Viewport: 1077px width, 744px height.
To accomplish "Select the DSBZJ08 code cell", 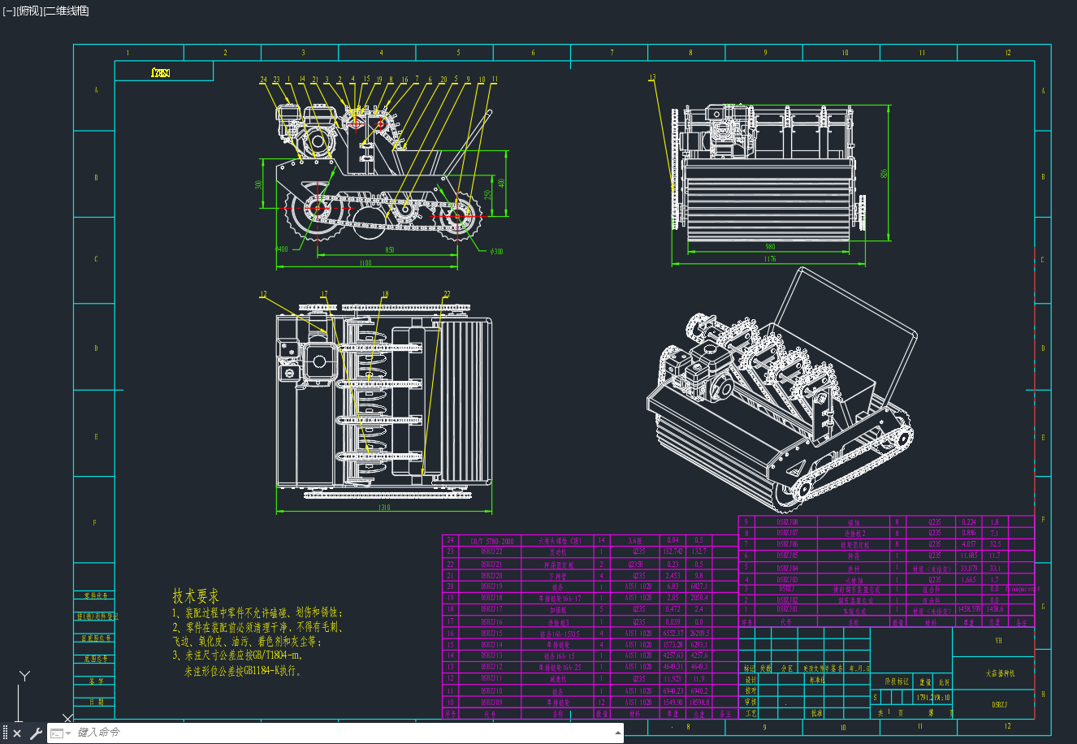I will (787, 522).
